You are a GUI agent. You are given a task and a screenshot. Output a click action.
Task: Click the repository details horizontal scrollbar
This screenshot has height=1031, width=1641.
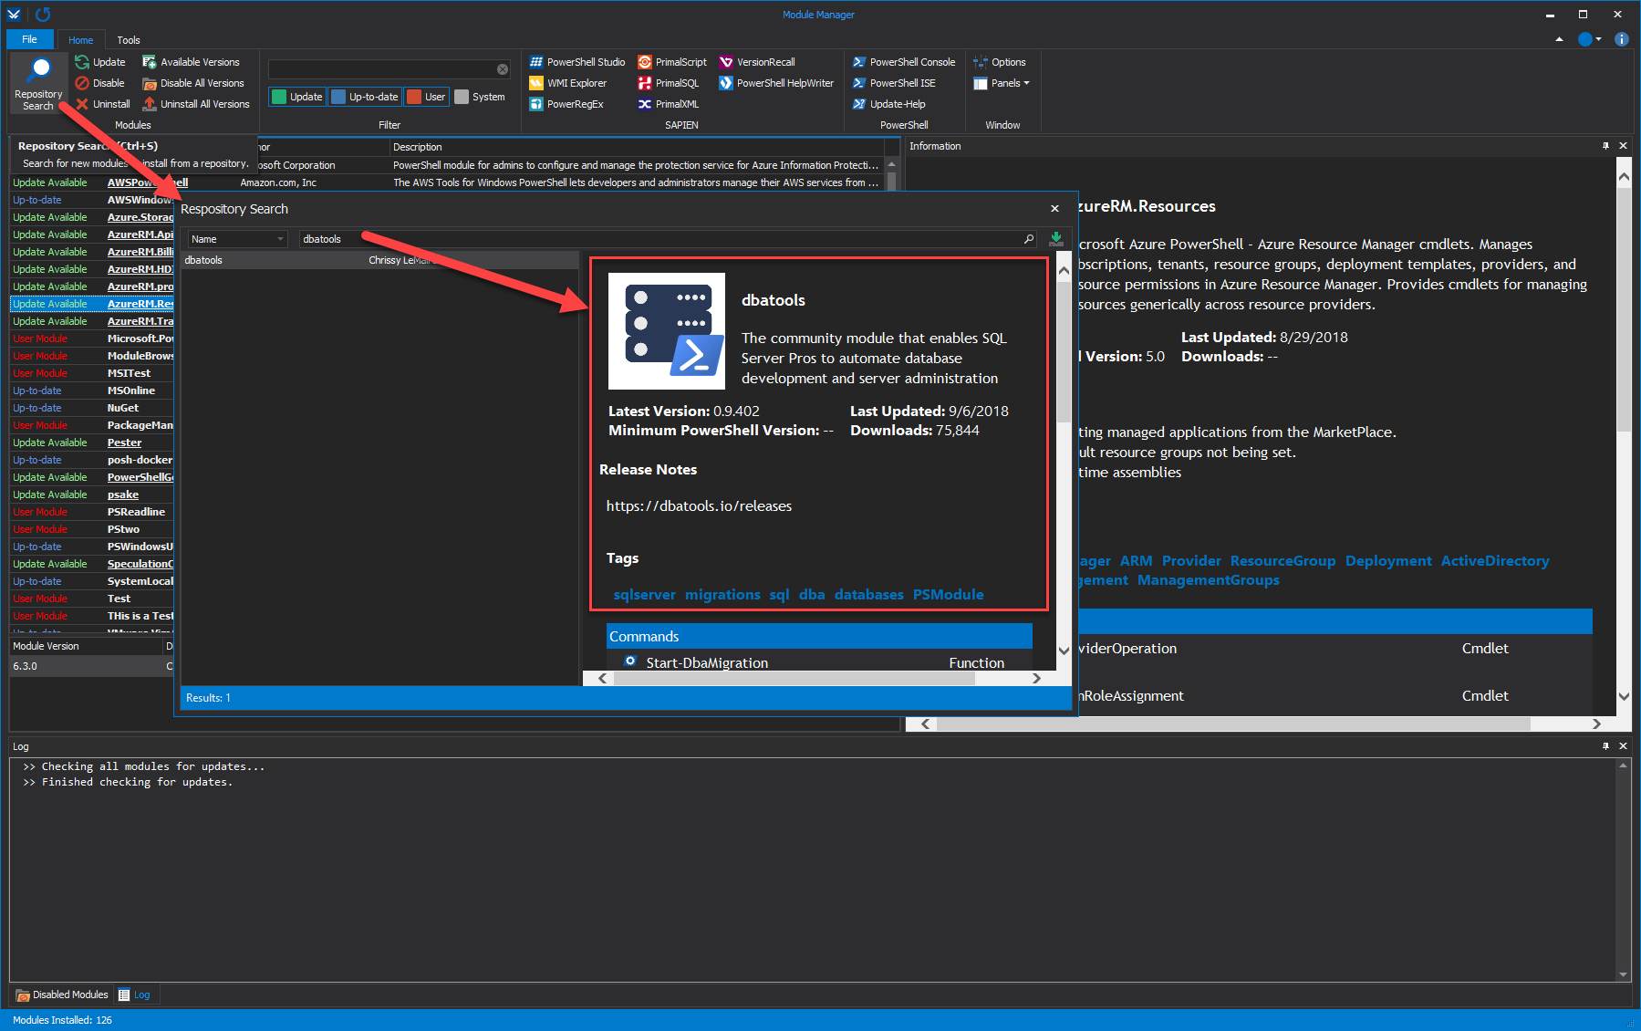pyautogui.click(x=819, y=678)
